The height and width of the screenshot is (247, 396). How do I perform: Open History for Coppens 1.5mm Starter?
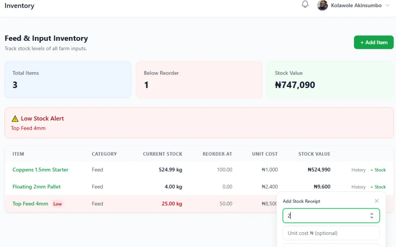(358, 170)
